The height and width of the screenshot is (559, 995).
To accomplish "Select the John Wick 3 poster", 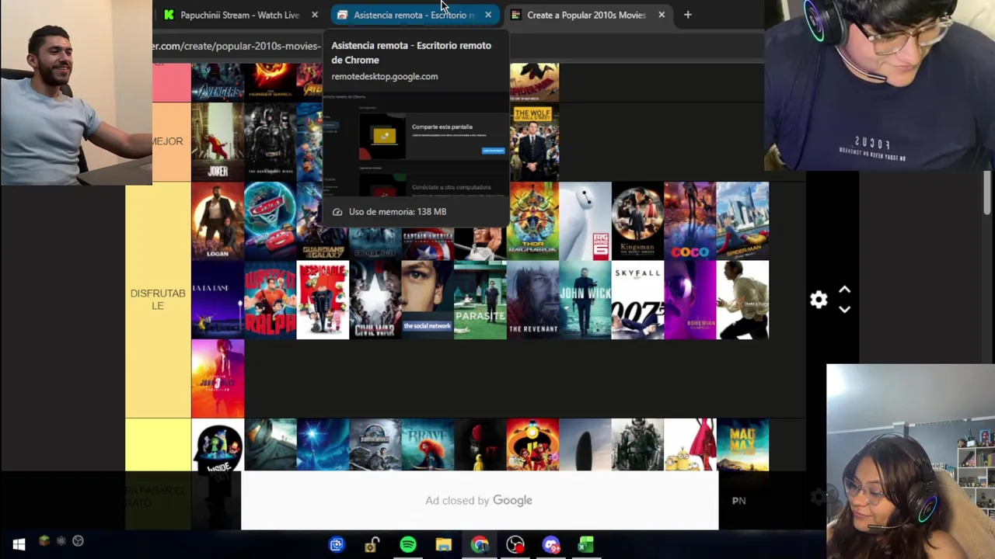I will [218, 379].
